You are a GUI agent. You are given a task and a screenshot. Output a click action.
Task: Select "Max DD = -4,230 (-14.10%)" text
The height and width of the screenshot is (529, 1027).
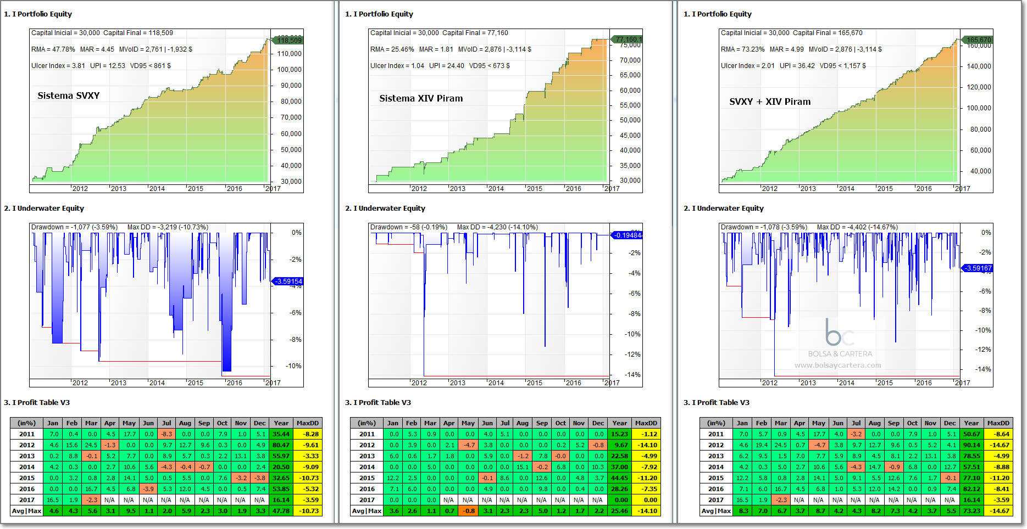pos(498,227)
